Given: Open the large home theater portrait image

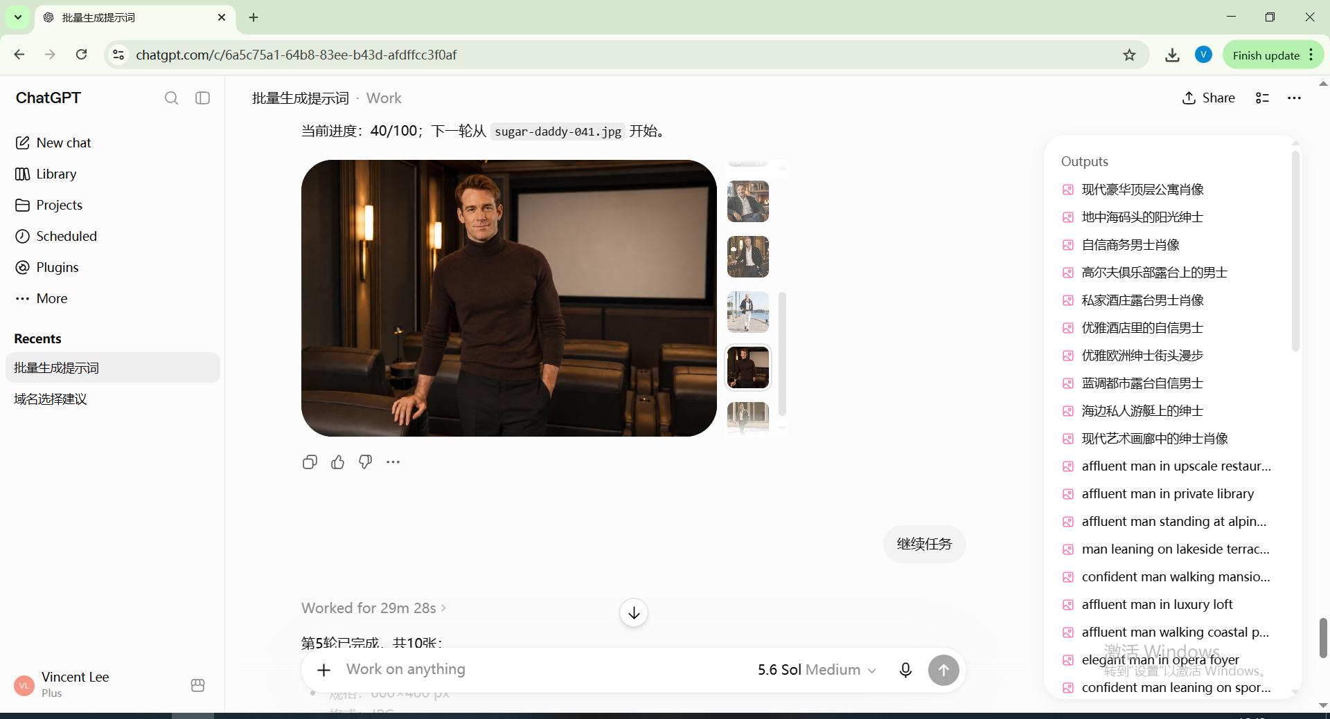Looking at the screenshot, I should pos(508,298).
